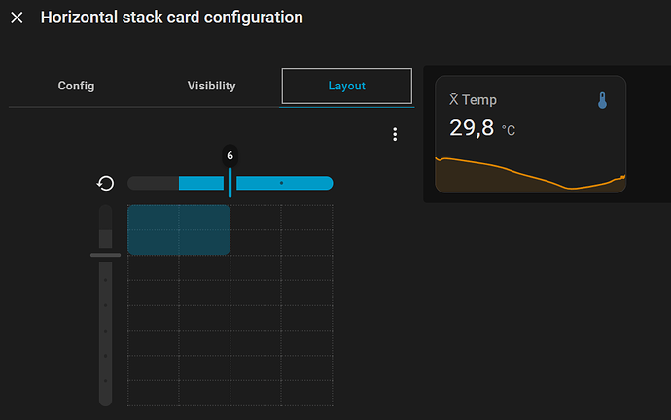
Task: Click the dot marker on the column slider
Action: (x=281, y=183)
